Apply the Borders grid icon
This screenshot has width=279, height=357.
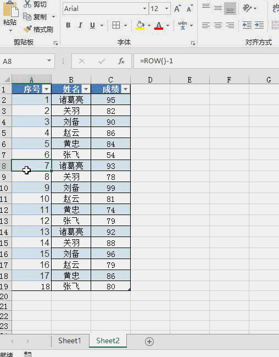tap(116, 25)
